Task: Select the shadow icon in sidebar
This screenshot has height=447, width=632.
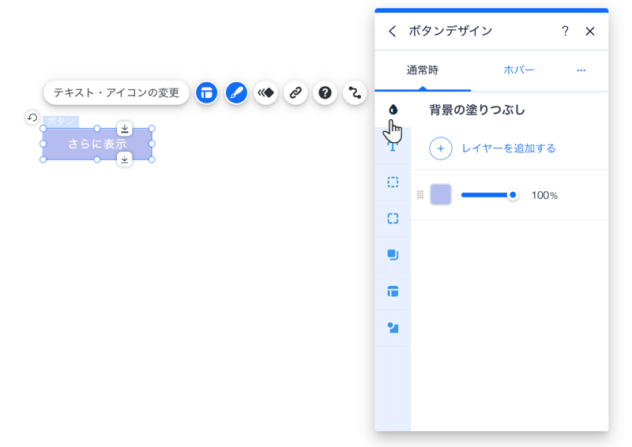Action: click(393, 255)
